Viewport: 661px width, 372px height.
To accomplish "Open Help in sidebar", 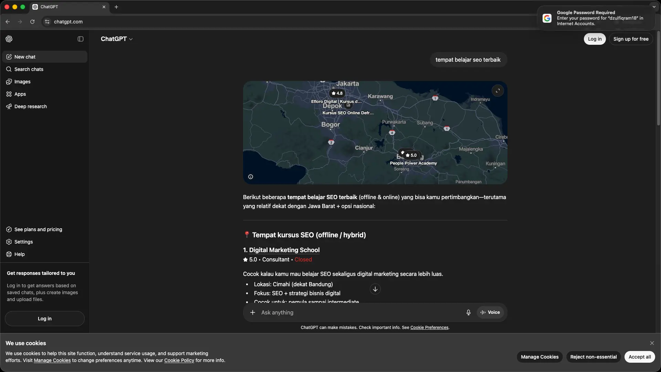I will (45, 254).
